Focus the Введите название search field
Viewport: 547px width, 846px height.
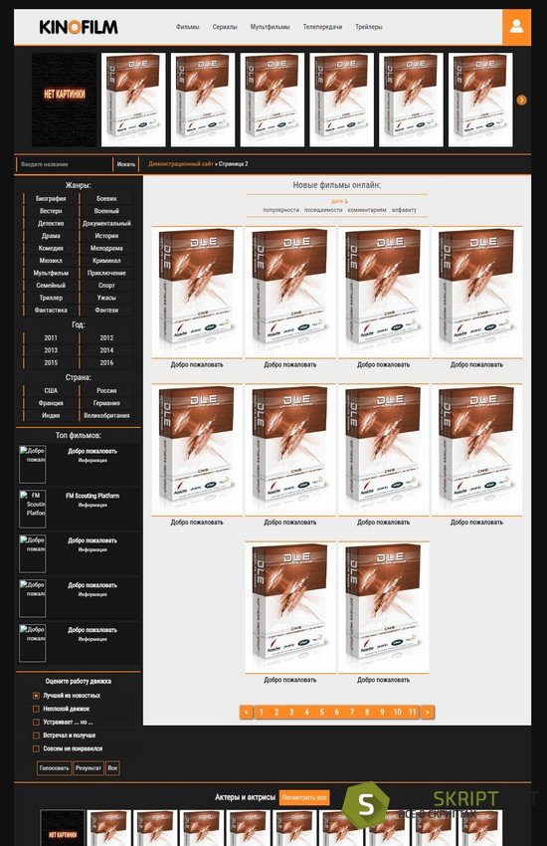[64, 164]
